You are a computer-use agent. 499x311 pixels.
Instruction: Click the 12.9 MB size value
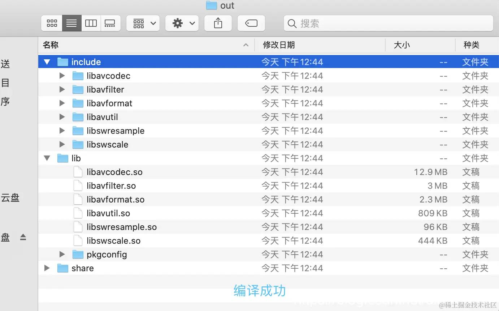[431, 172]
